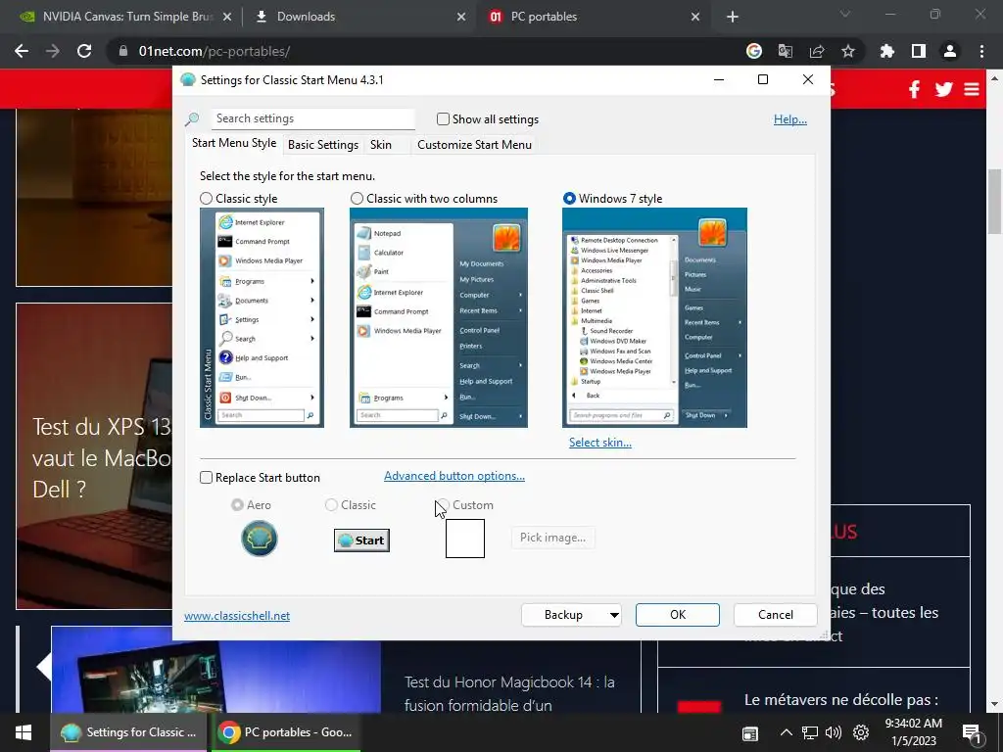Close the NVIDIA Canvas tab
Screen dimensions: 1003x752
click(x=227, y=17)
